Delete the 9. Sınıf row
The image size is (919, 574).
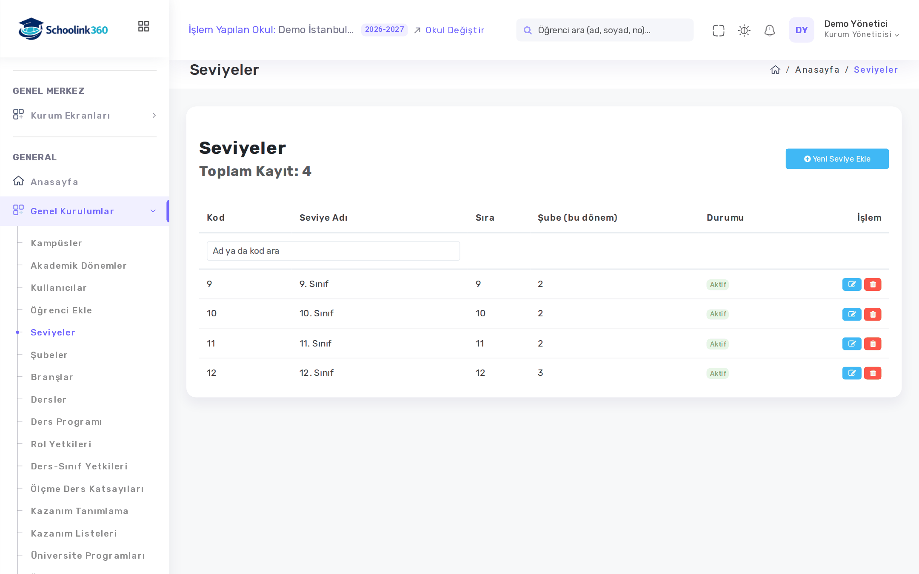tap(873, 284)
